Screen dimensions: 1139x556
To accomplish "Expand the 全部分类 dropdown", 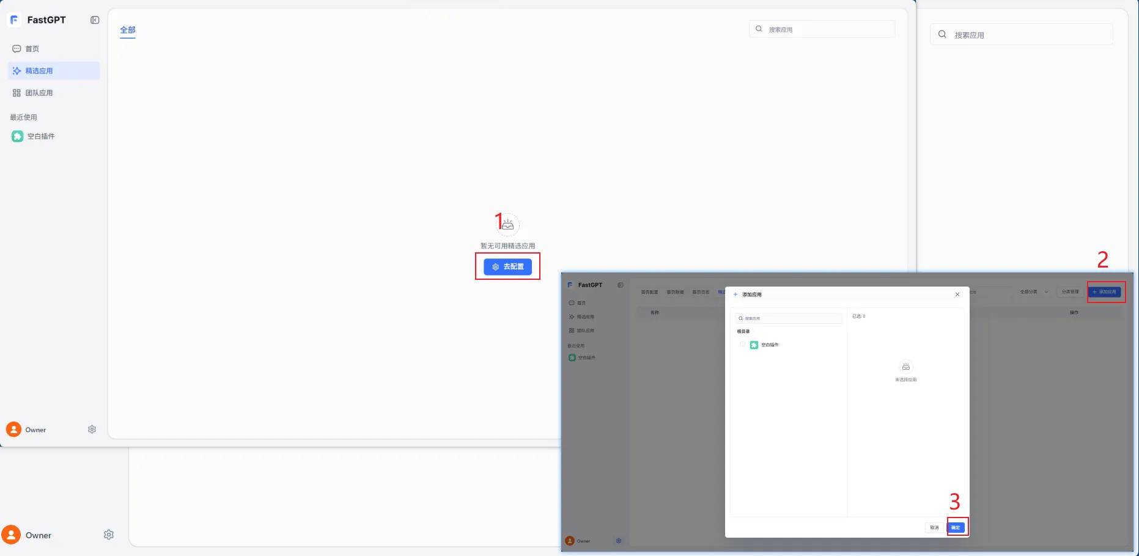I will coord(1034,292).
